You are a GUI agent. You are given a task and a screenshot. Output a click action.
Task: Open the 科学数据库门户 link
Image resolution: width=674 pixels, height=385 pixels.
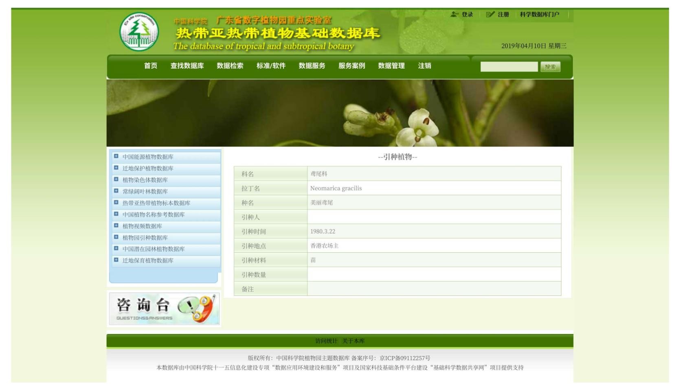coord(539,15)
